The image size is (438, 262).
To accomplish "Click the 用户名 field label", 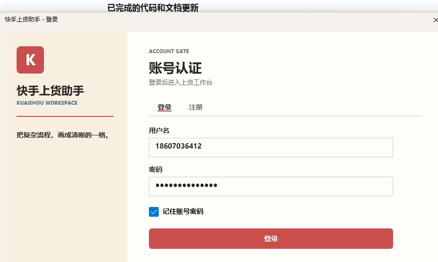I will [x=159, y=131].
